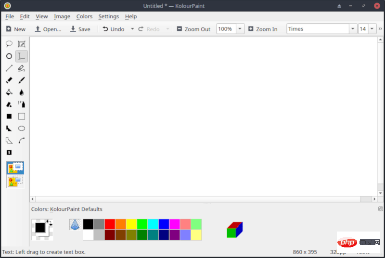This screenshot has height=258, width=385.
Task: Select the Zoom tool in toolbox
Action: point(9,153)
